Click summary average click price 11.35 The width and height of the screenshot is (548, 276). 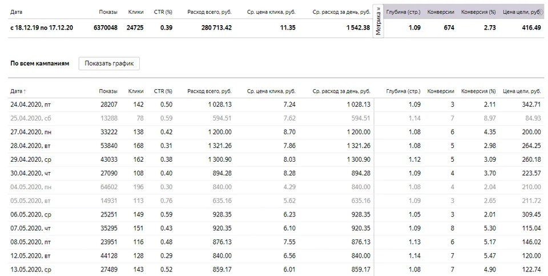point(288,27)
